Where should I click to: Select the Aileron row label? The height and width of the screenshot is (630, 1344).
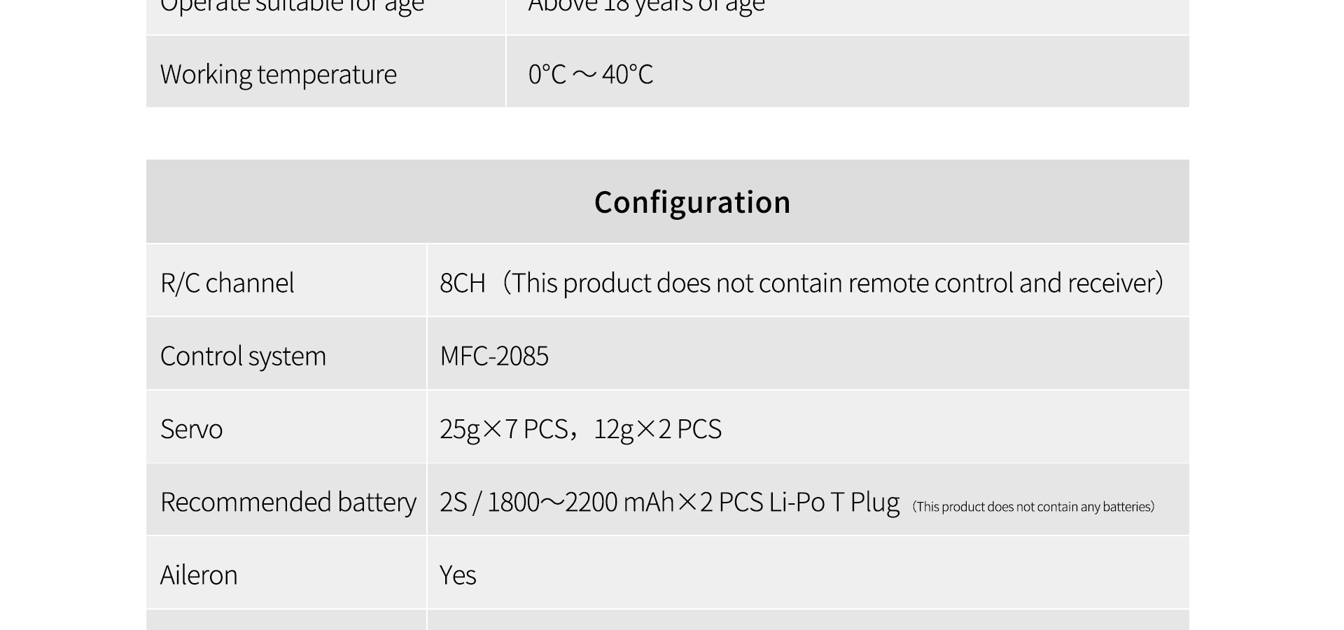tap(199, 575)
